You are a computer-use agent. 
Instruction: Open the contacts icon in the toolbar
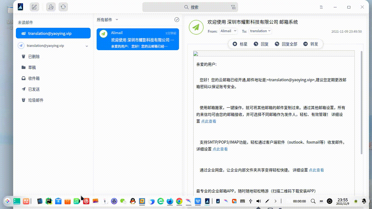click(x=51, y=7)
